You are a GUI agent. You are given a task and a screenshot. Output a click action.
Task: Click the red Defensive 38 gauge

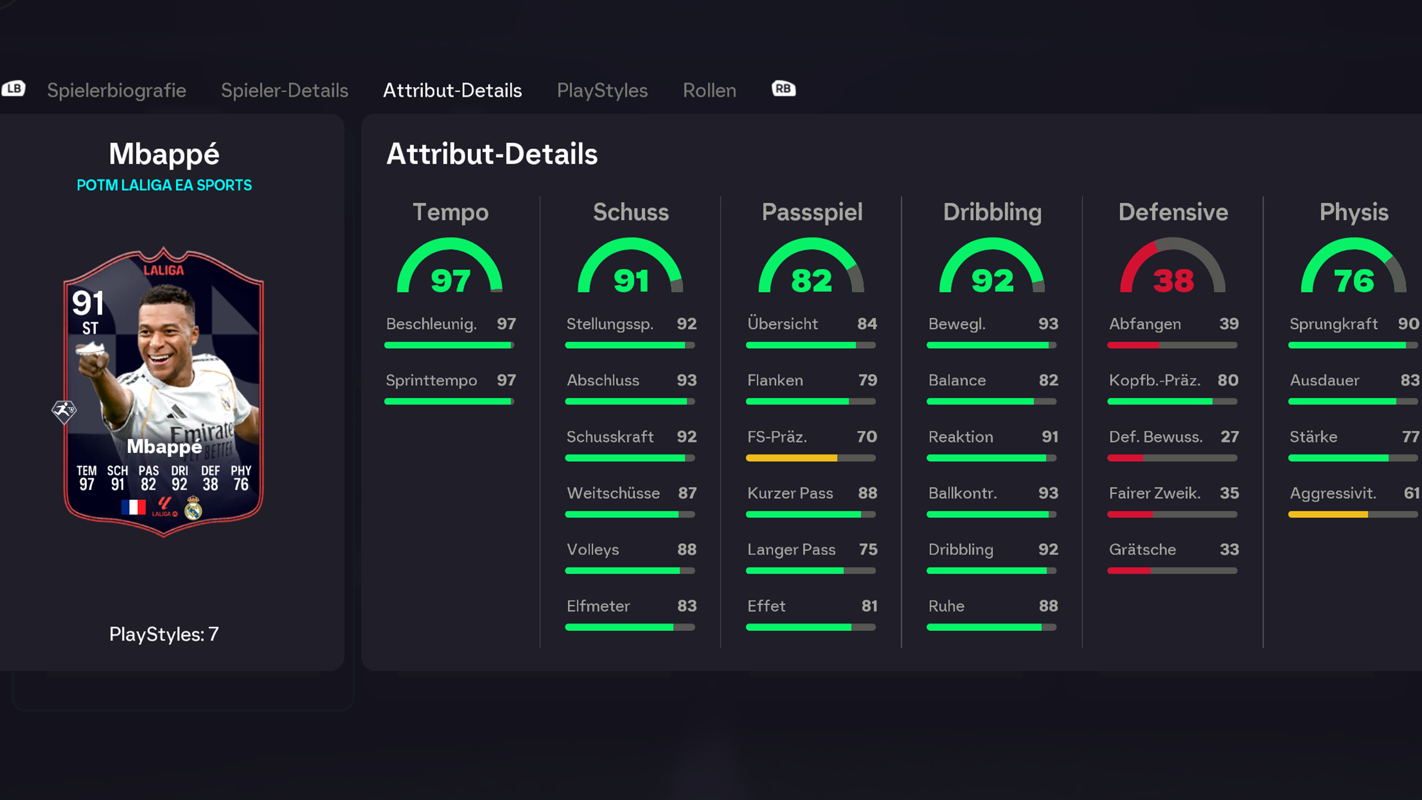(x=1173, y=268)
